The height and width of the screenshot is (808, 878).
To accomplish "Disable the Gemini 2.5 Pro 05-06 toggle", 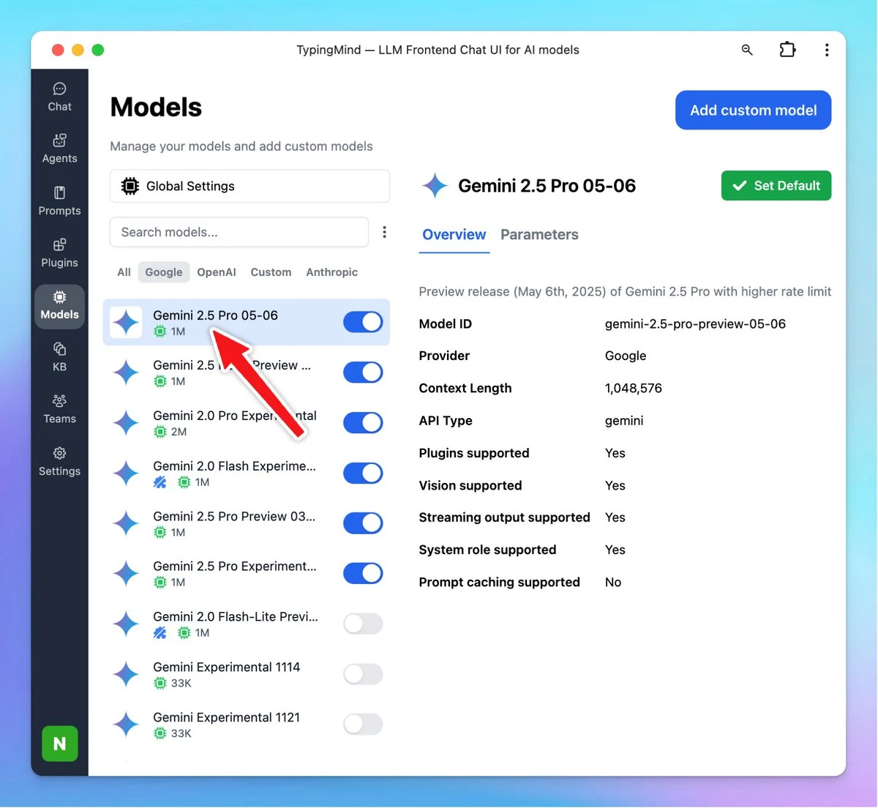I will (363, 322).
